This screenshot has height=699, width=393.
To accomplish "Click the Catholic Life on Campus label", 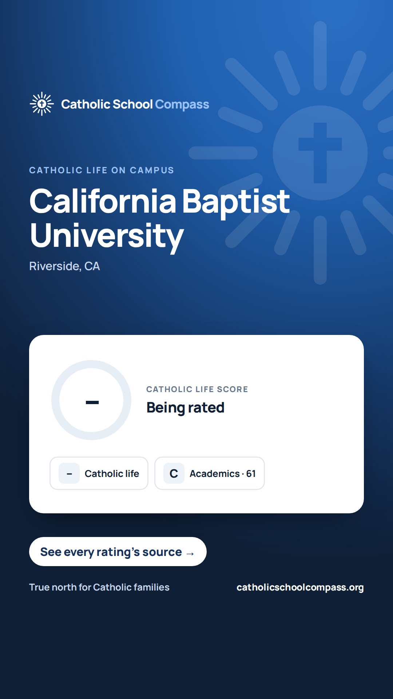I will (x=102, y=170).
